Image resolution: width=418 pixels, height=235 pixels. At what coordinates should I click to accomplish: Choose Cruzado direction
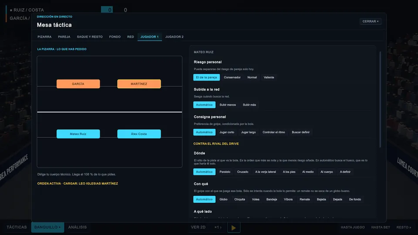click(x=243, y=172)
